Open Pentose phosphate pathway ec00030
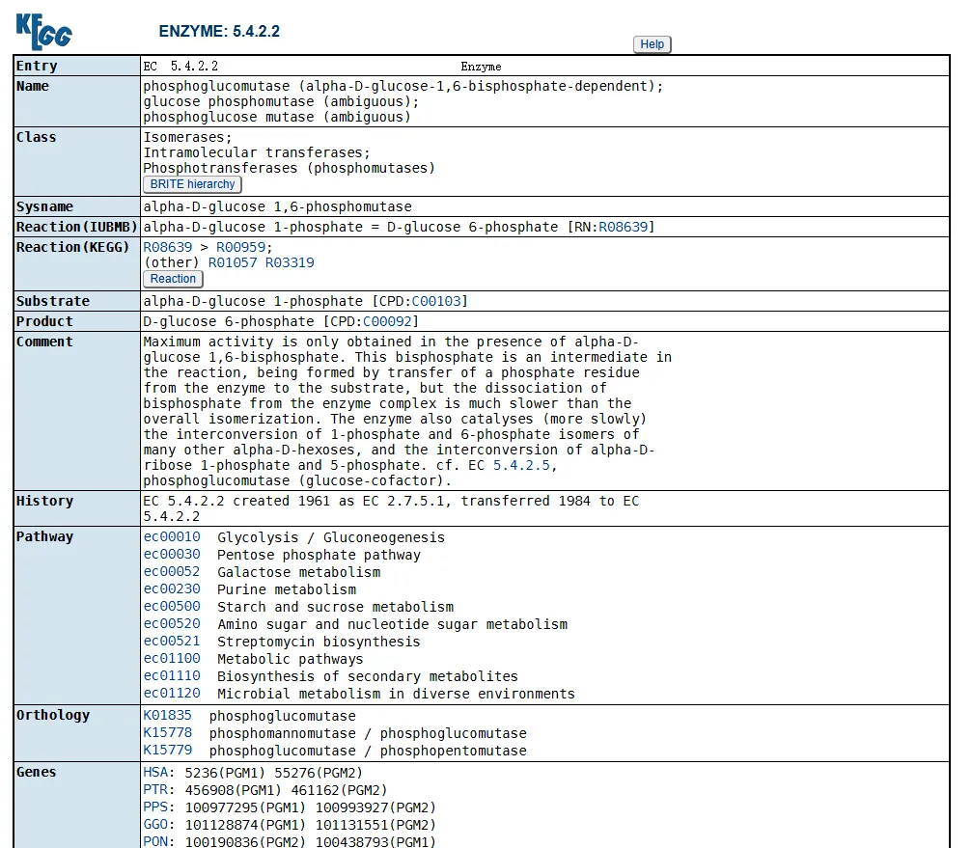The width and height of the screenshot is (972, 848). (x=172, y=555)
